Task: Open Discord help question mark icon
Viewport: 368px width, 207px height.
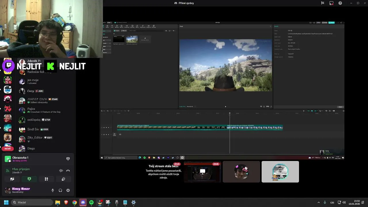Action: coord(340,3)
